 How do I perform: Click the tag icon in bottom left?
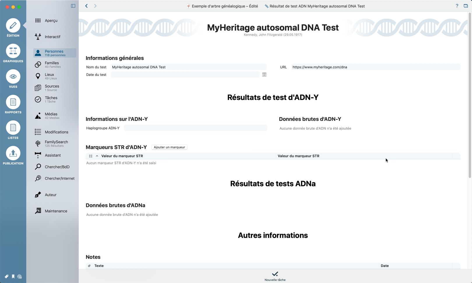point(6,277)
